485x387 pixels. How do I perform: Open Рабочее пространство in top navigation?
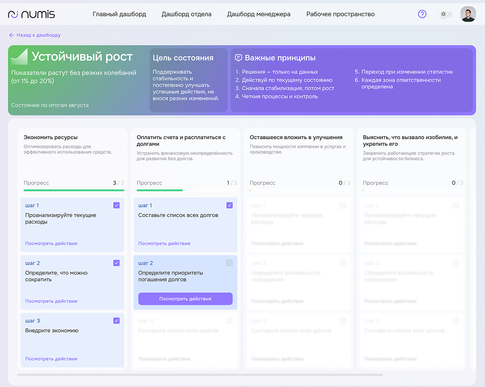click(x=340, y=14)
